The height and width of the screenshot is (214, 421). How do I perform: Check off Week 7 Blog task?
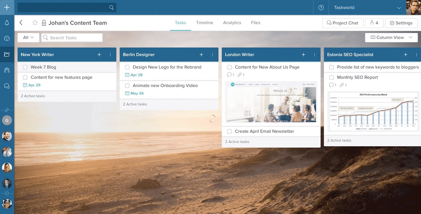(x=25, y=67)
